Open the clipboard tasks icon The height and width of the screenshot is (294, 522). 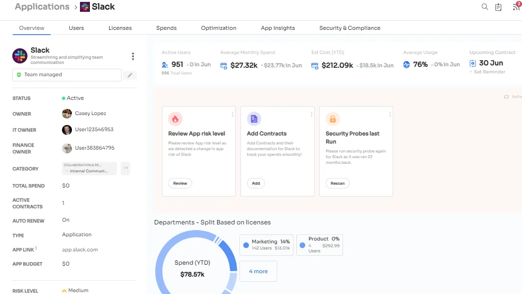[x=498, y=7]
